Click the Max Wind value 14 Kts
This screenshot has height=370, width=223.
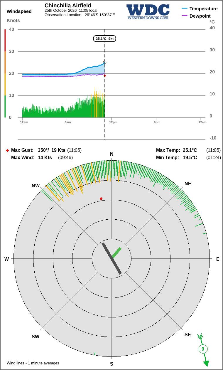pos(45,158)
